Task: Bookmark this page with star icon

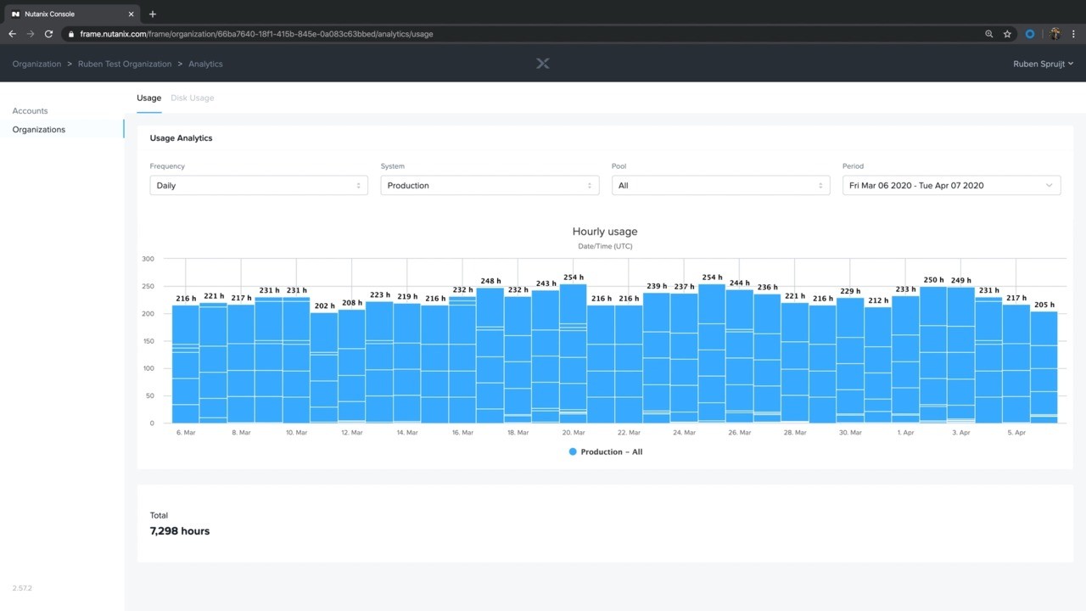Action: point(1007,34)
